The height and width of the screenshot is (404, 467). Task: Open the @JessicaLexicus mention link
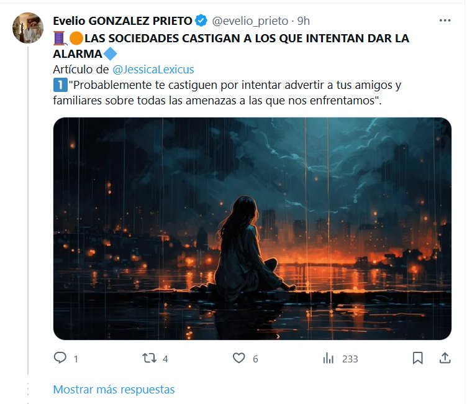[153, 70]
